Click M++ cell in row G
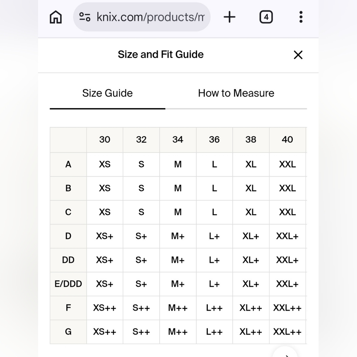 click(x=178, y=332)
